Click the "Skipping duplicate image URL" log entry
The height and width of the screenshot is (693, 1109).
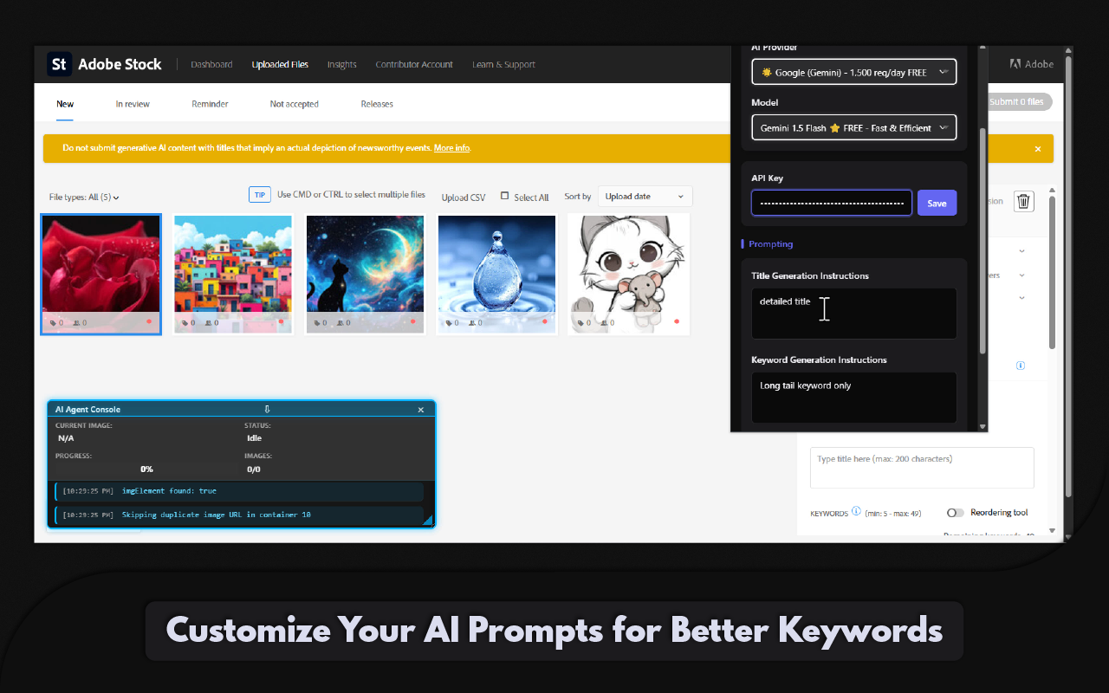tap(239, 515)
